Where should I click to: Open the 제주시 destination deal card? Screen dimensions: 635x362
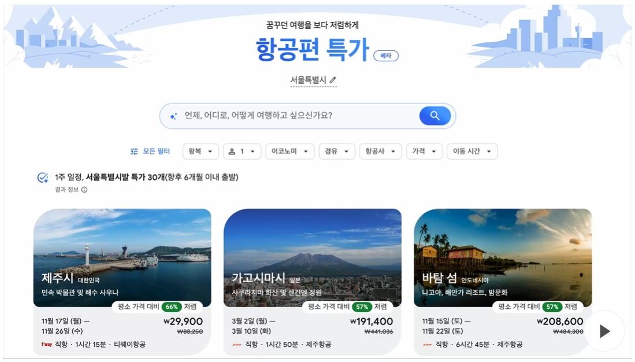coord(122,282)
